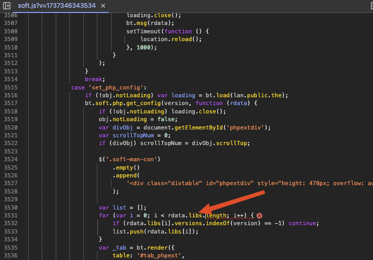Click line number 3508 in the gutter
Image resolution: width=373 pixels, height=260 pixels.
11,31
